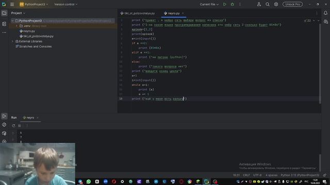330x185 pixels.
Task: Open Search Everywhere magnifier
Action: pyautogui.click(x=268, y=4)
